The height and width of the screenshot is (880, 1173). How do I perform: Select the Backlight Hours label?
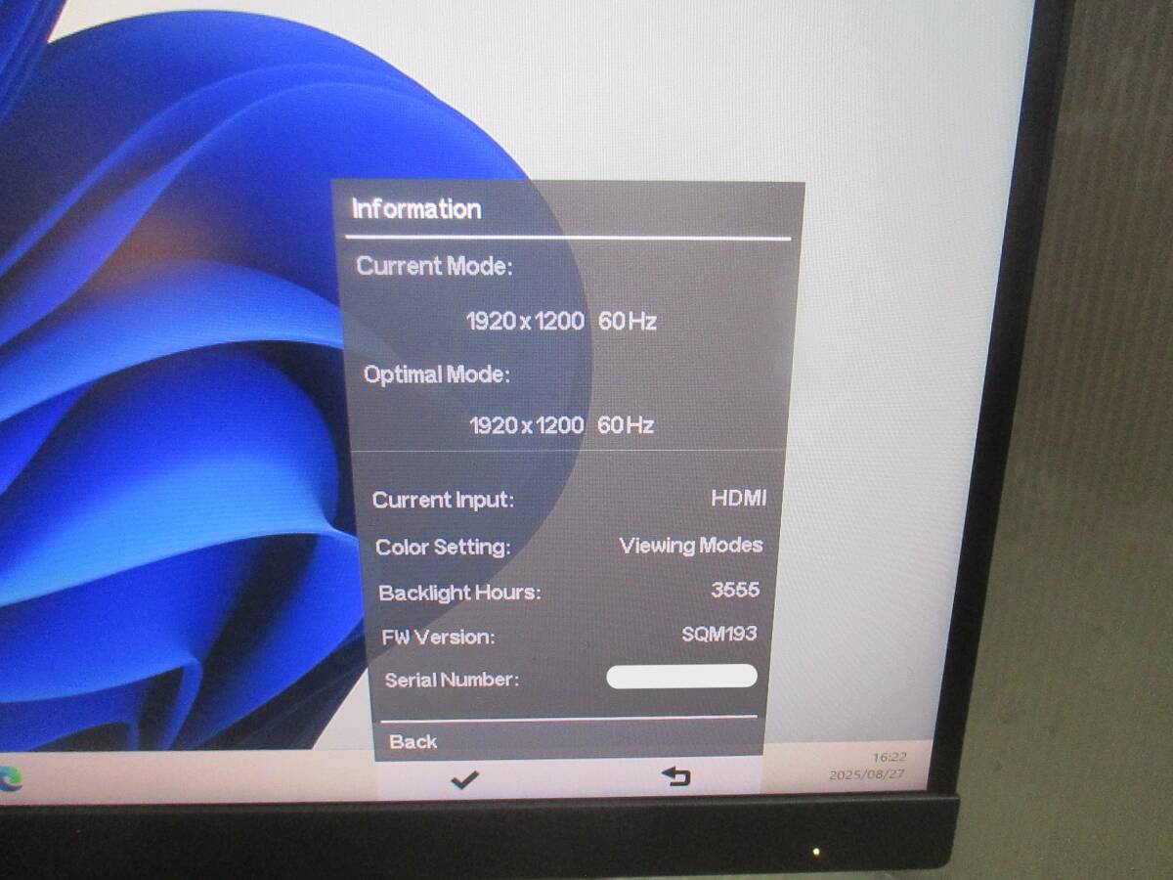(459, 593)
